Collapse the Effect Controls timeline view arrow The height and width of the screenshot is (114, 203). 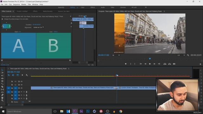(70, 16)
